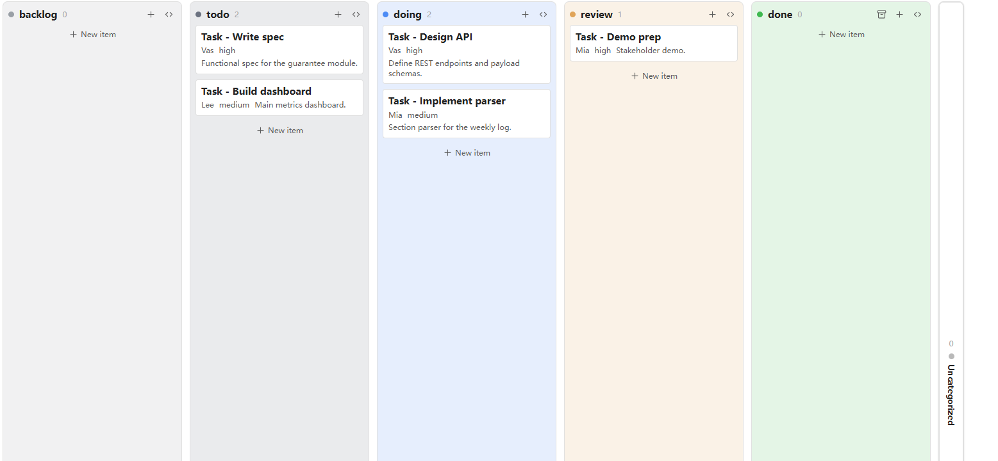
Task: Add item via review header plus icon
Action: [x=712, y=15]
